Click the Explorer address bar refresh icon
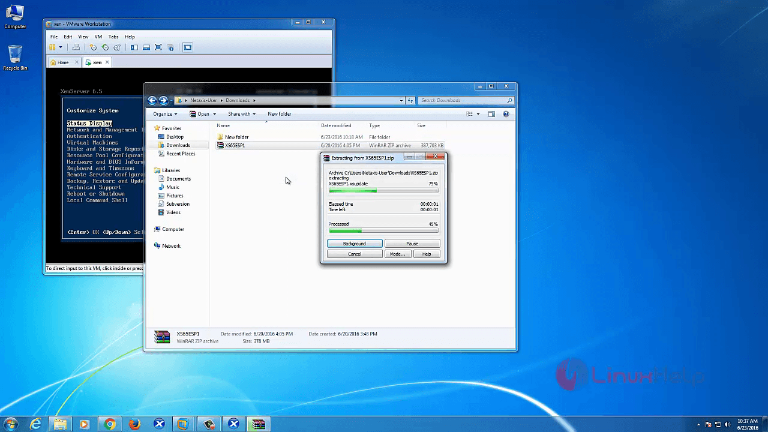The image size is (768, 432). (410, 101)
